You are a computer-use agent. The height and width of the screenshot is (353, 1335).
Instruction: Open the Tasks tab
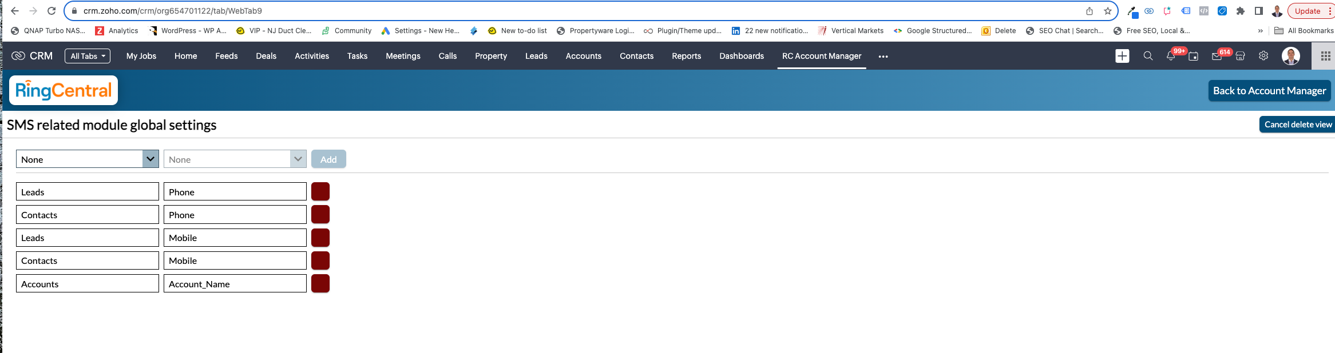(x=358, y=56)
